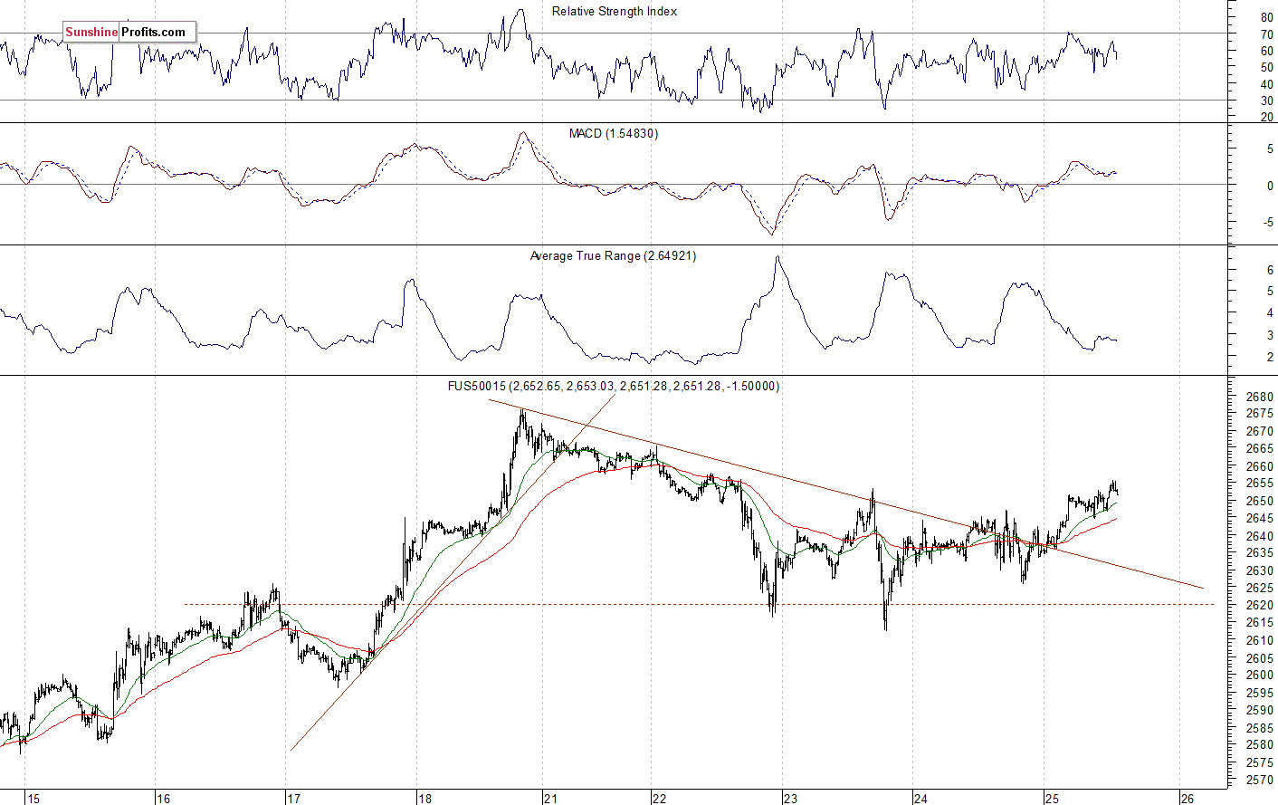Click the RSI 30 level label
Viewport: 1278px width, 805px height.
coord(1267,101)
